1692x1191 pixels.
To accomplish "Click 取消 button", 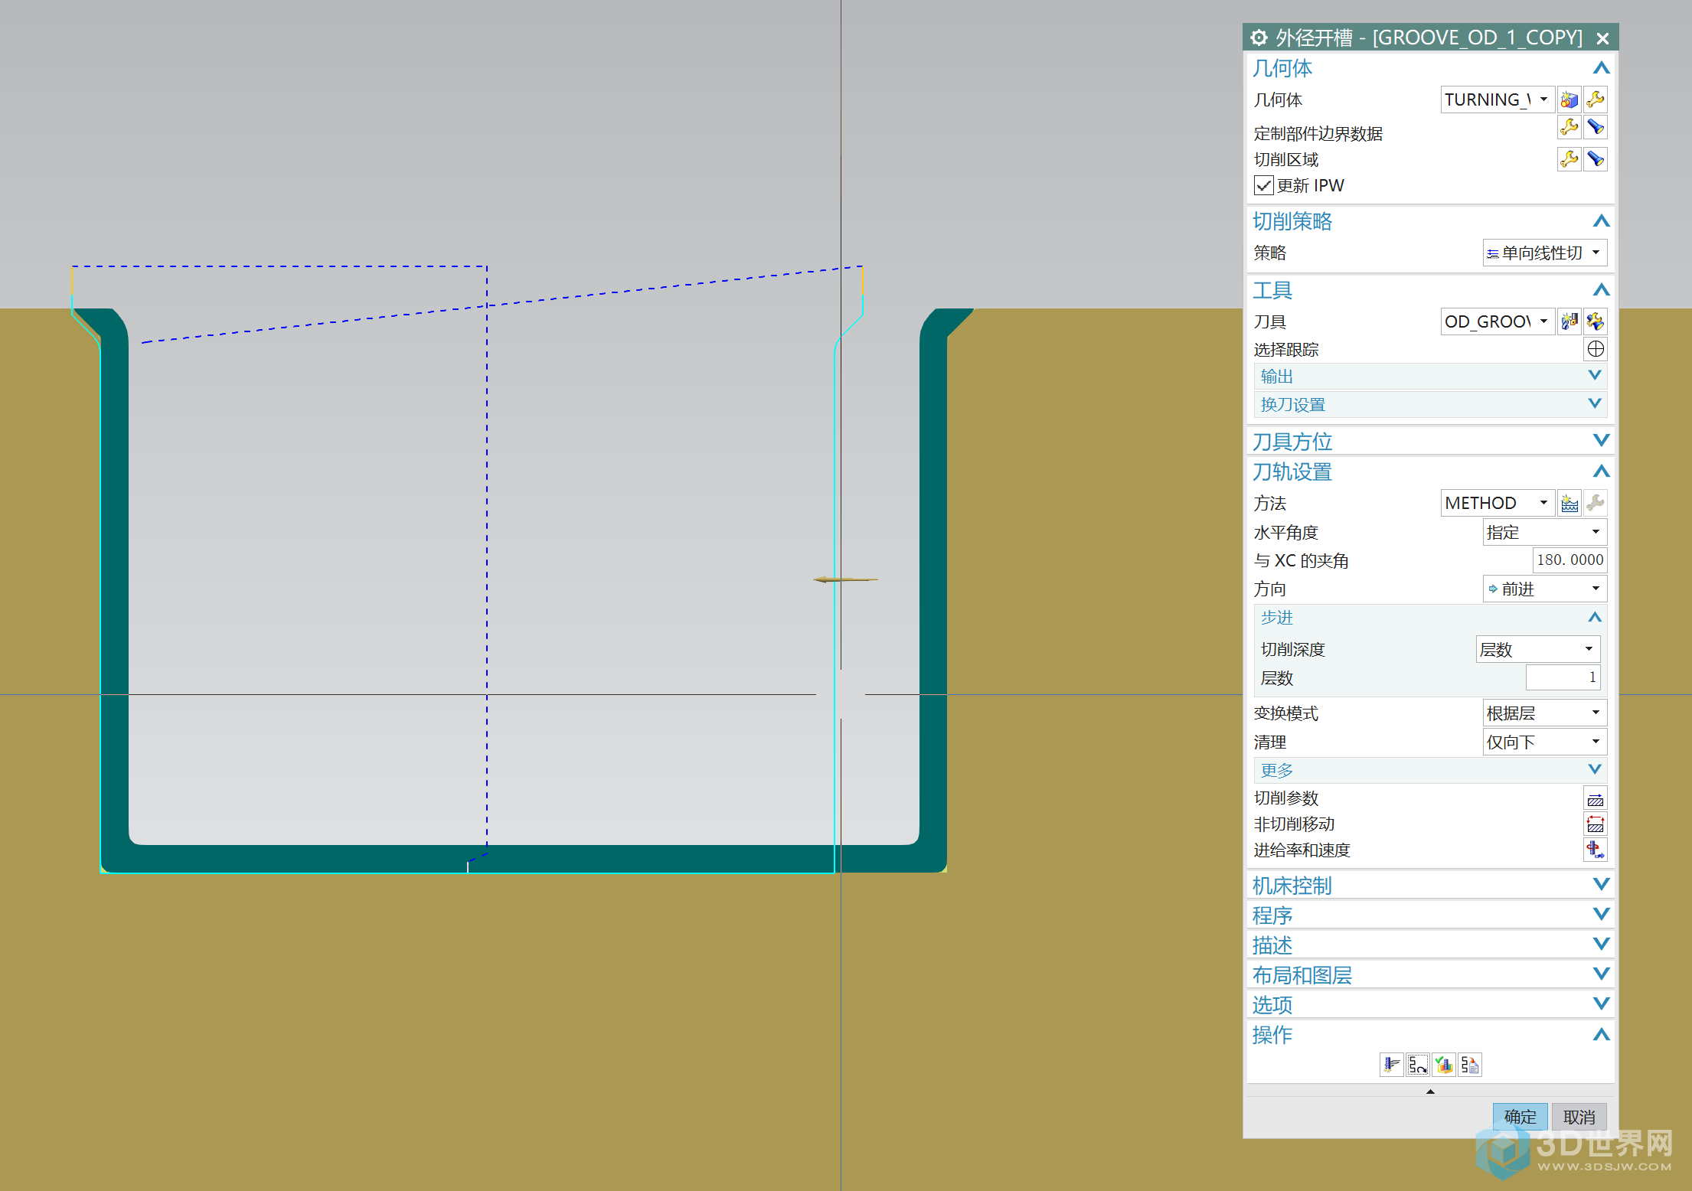I will (1579, 1117).
